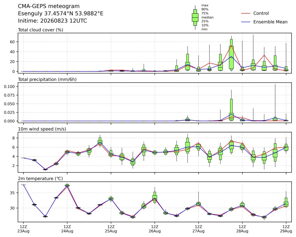The width and height of the screenshot is (296, 237).
Task: Click the blue Ensemble Mean legend line sample
Action: (x=246, y=22)
